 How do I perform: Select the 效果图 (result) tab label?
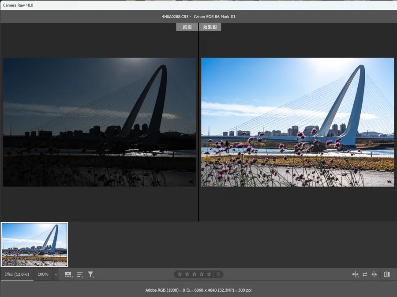(x=210, y=27)
